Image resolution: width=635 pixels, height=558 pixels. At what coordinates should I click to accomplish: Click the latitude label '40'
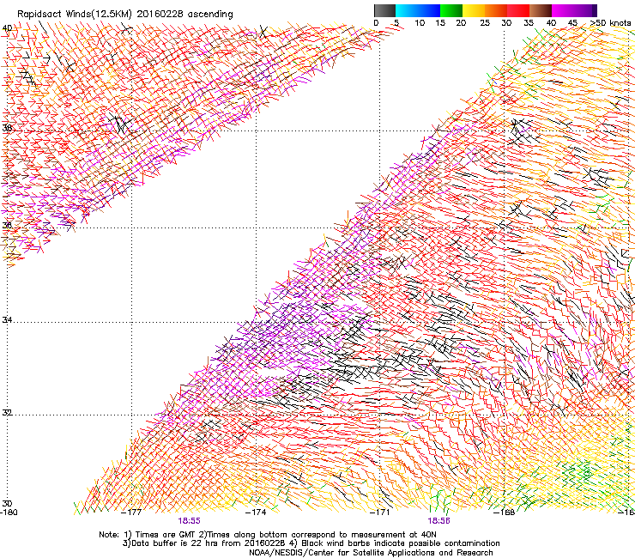pyautogui.click(x=7, y=28)
